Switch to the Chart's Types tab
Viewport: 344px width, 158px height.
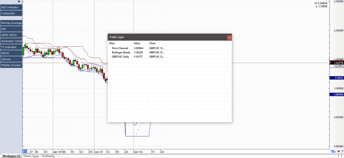tap(31, 156)
